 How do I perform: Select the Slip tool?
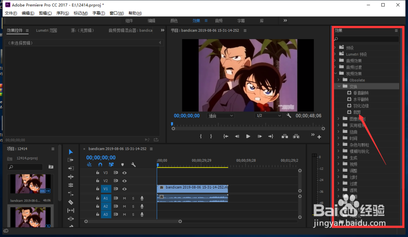coord(71,210)
